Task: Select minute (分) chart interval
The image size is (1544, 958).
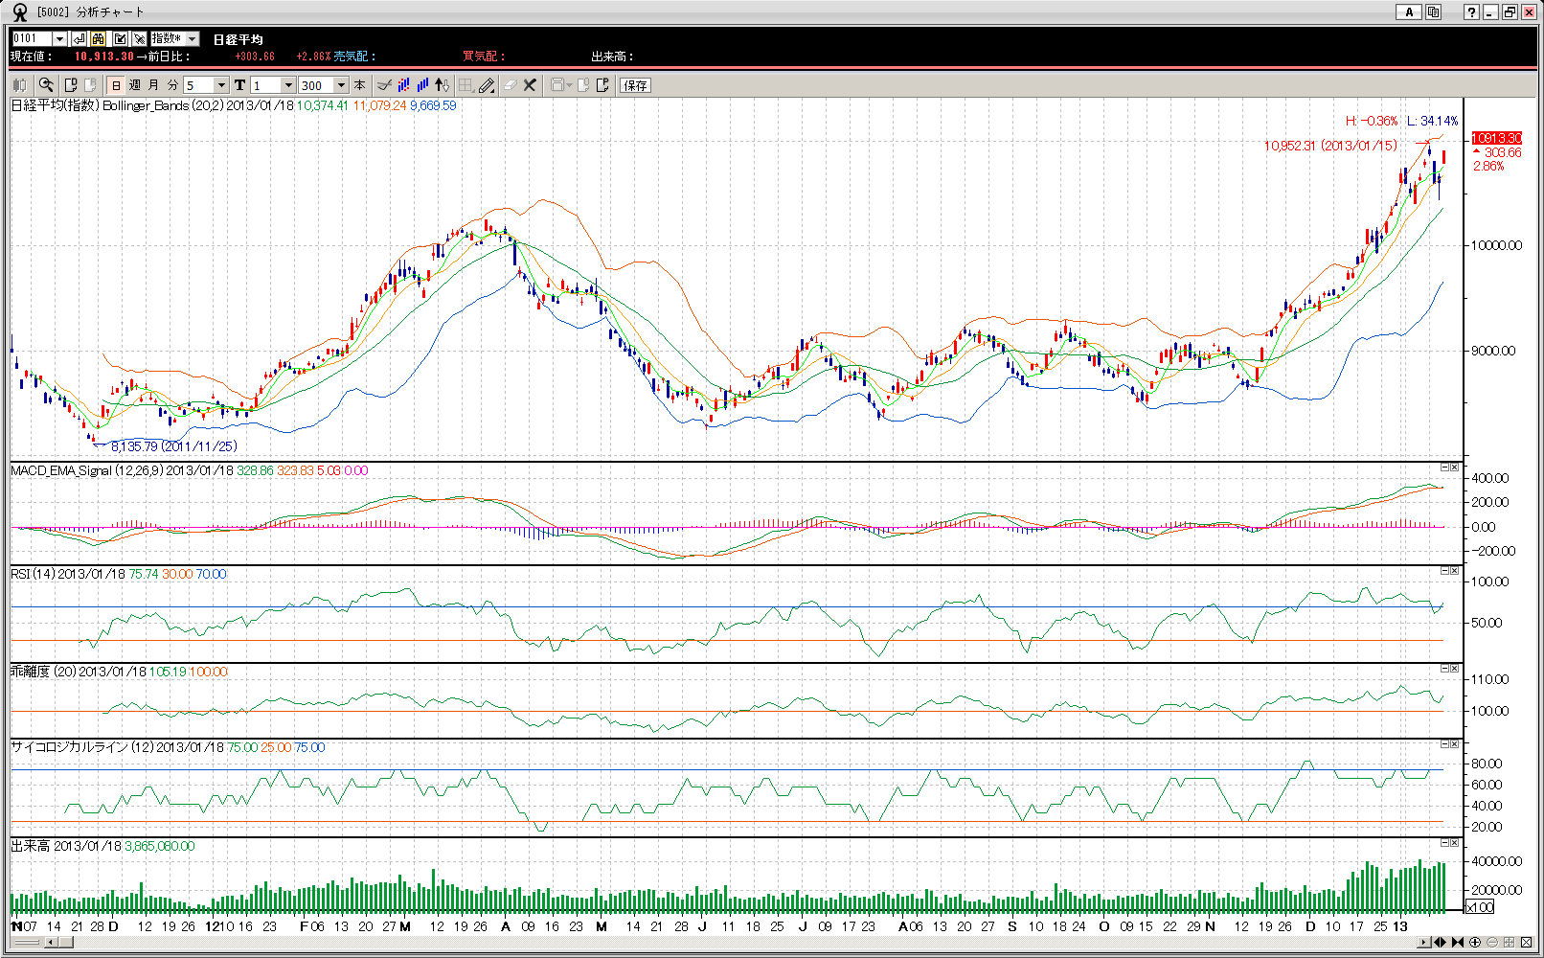Action: point(172,85)
